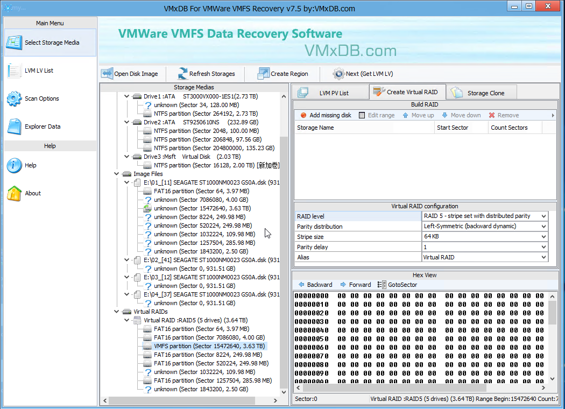This screenshot has height=409, width=565.
Task: Click the Drive1 ATA disk icon
Action: 137,96
